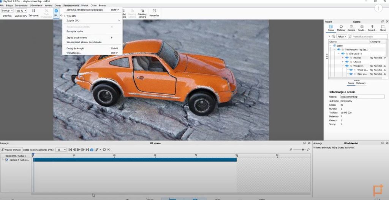This screenshot has width=389, height=200.
Task: Open the Środowisko panel icon
Action: 362,27
